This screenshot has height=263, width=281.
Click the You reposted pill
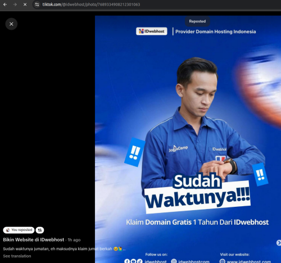pos(19,230)
